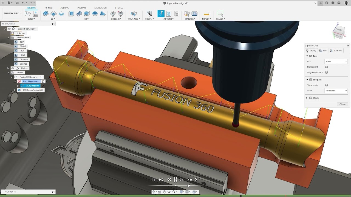Click the FRONT face of the ViewCube
This screenshot has width=351, height=197.
click(x=339, y=30)
